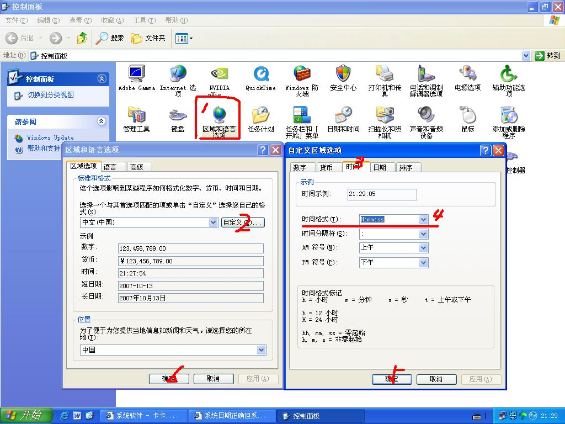
Task: Expand the 位置 中国 dropdown
Action: pyautogui.click(x=261, y=349)
